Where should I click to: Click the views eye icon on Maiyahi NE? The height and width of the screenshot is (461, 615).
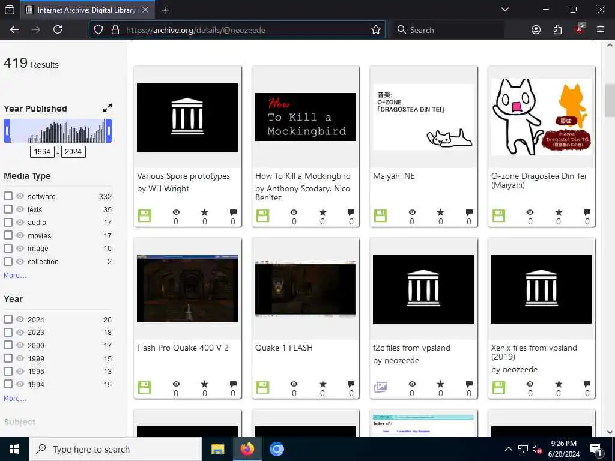point(412,212)
